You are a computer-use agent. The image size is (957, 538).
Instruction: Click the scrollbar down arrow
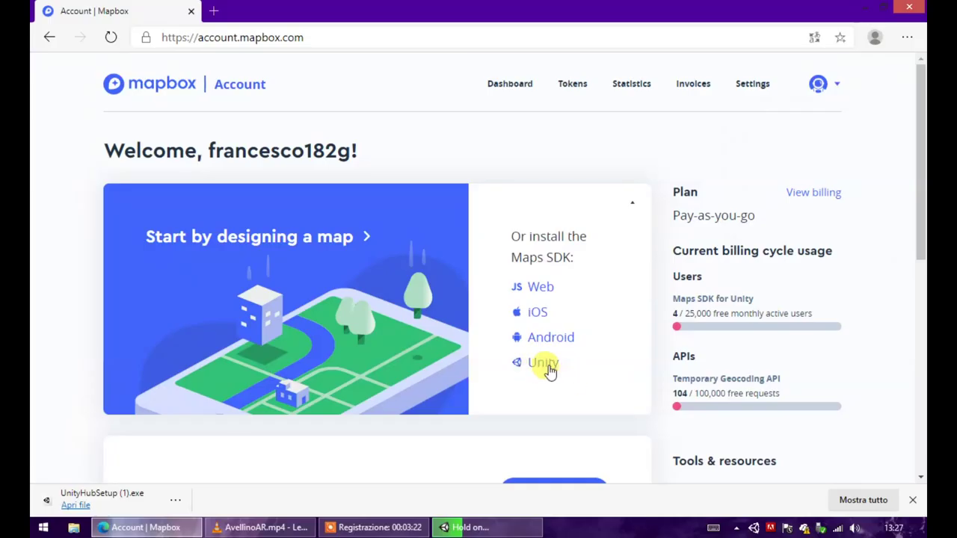click(x=920, y=477)
